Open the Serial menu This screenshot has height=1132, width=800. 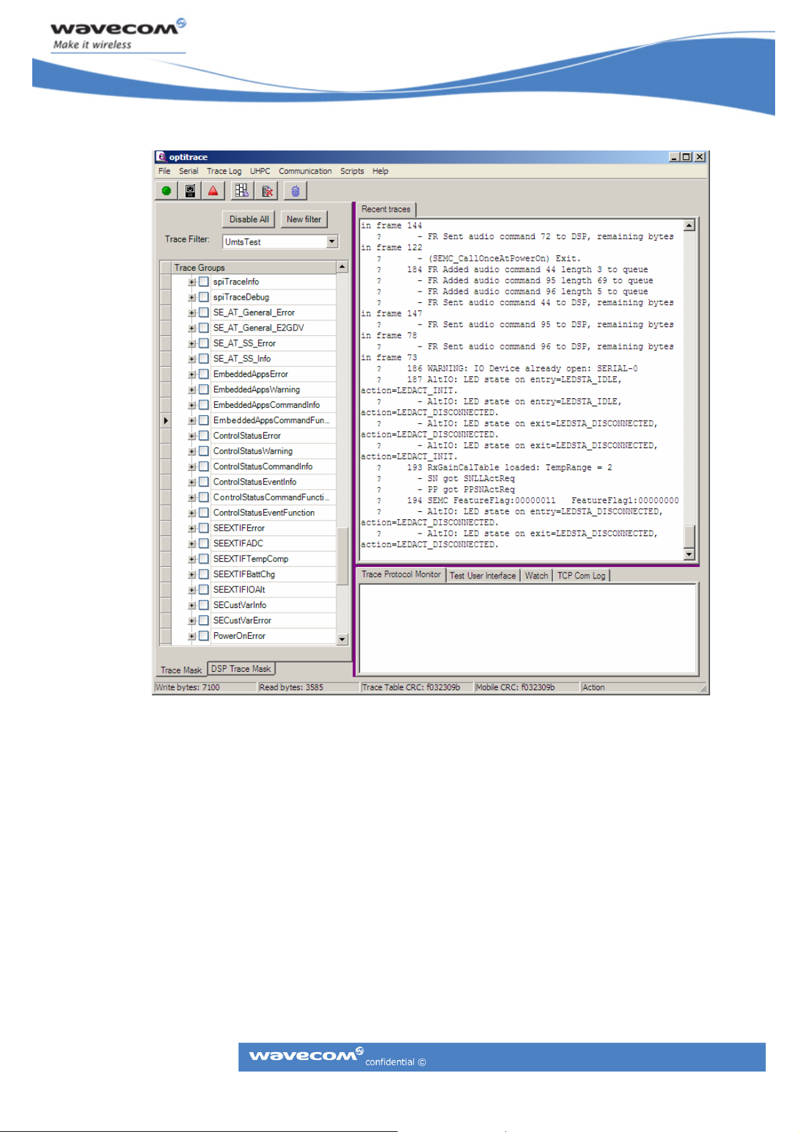tap(189, 171)
